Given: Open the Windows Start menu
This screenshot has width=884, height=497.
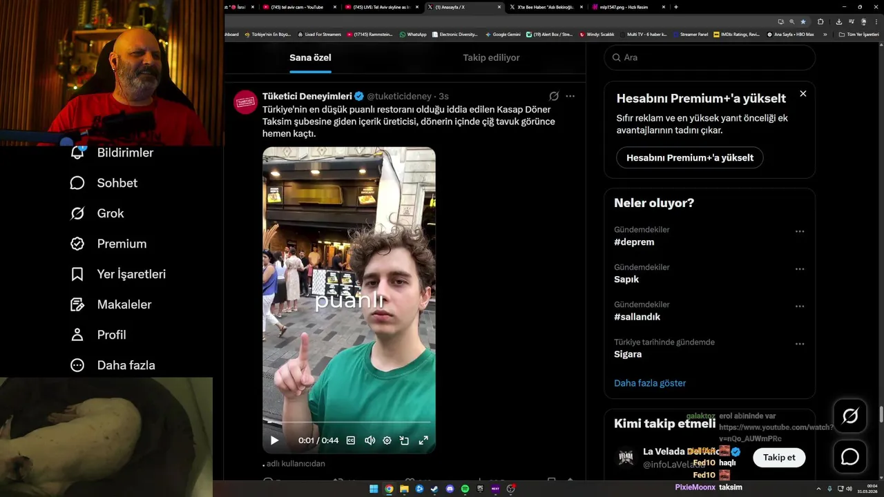Looking at the screenshot, I should [374, 489].
